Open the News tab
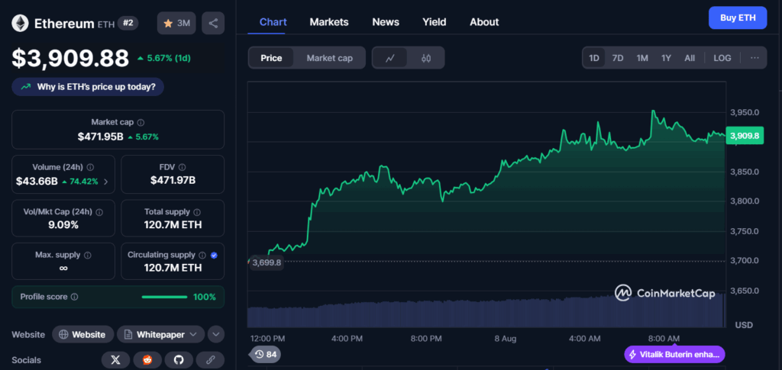The image size is (782, 370). coord(386,22)
